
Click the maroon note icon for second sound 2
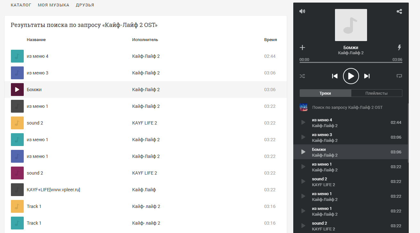point(17,173)
